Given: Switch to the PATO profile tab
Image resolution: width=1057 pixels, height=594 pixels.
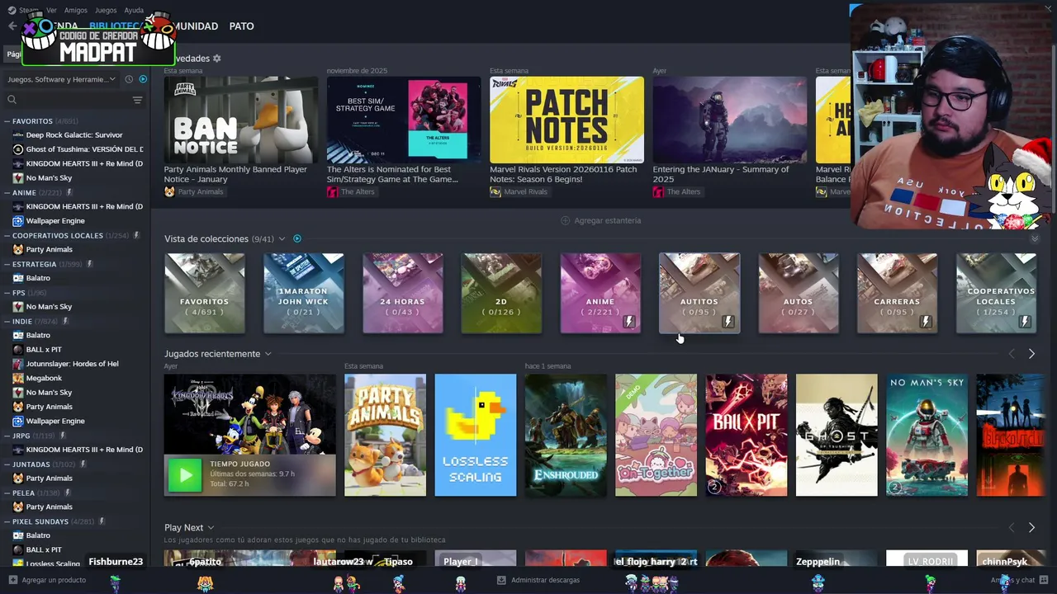Looking at the screenshot, I should coord(241,26).
